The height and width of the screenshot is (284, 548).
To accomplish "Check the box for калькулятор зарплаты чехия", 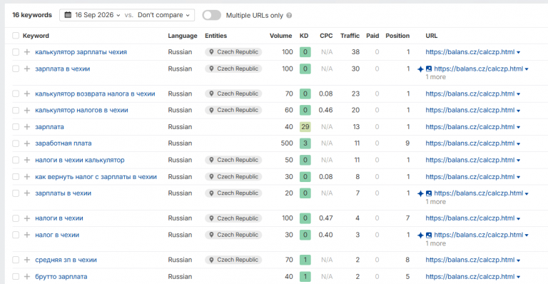I will [x=16, y=52].
